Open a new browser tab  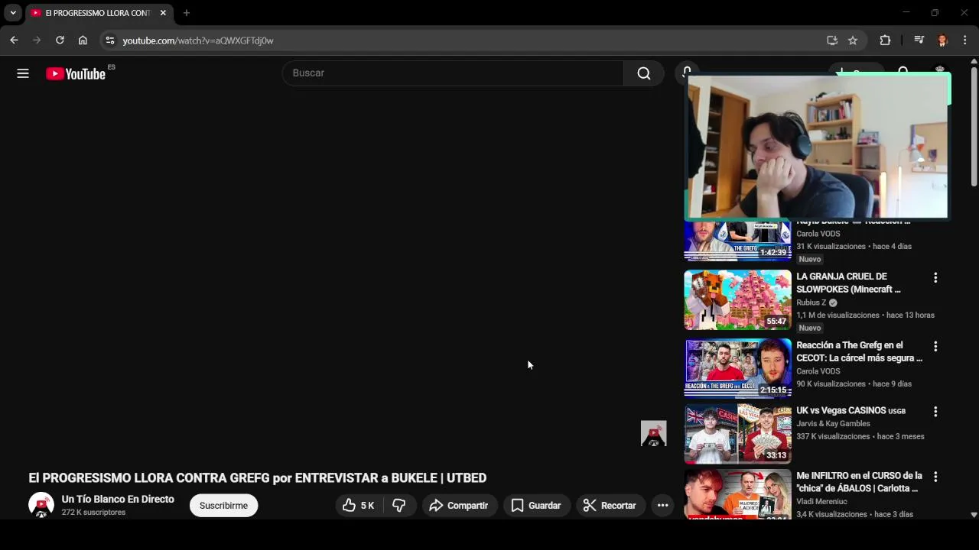[x=186, y=13]
